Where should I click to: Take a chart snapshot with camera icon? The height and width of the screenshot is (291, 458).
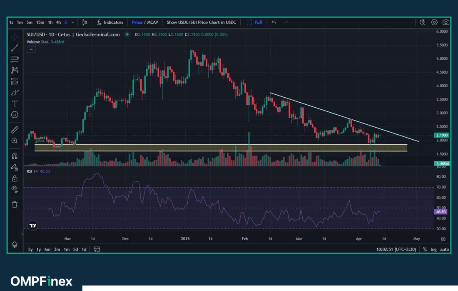446,22
